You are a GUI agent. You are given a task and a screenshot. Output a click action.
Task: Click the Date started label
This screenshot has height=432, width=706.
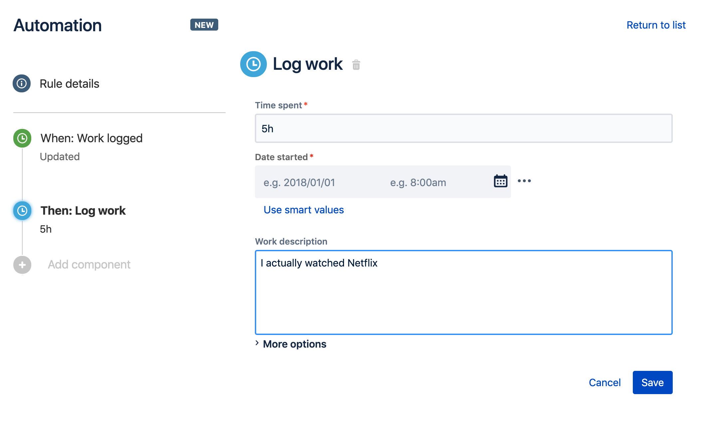tap(281, 157)
